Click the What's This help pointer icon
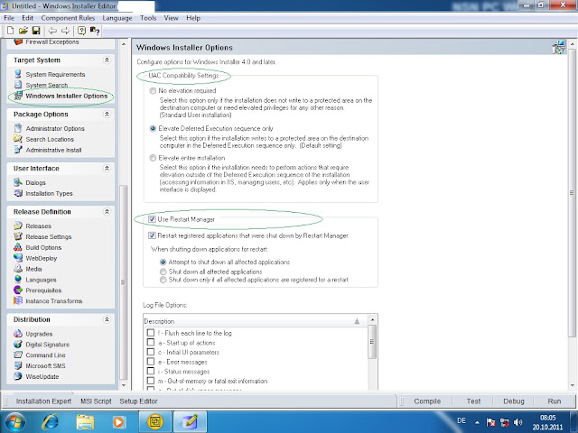This screenshot has height=433, width=578. point(95,31)
